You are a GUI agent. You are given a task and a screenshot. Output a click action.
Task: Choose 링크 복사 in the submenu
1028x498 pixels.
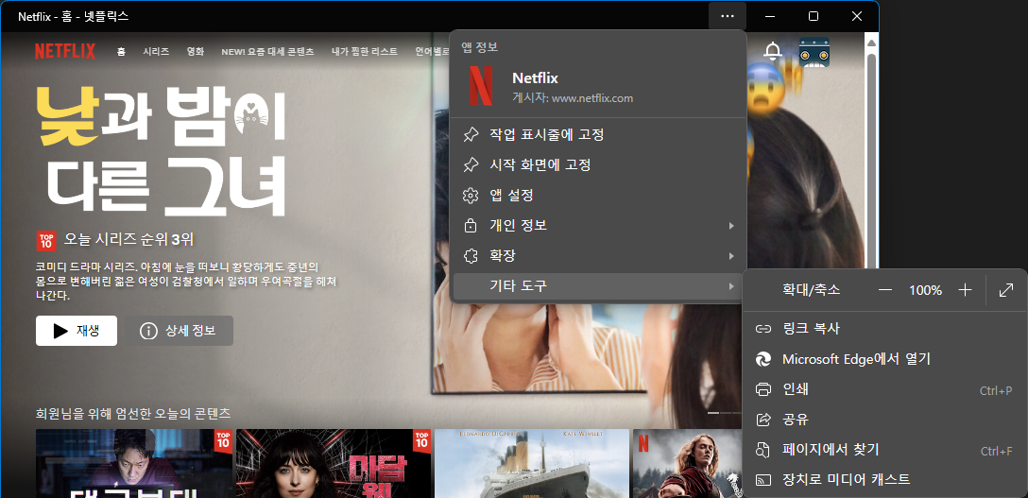[884, 329]
